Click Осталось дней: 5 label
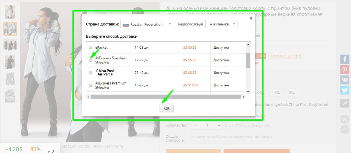The image size is (351, 153). [286, 56]
